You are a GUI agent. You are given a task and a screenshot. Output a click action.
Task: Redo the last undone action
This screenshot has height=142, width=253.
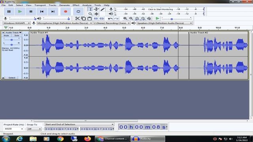click(x=116, y=19)
